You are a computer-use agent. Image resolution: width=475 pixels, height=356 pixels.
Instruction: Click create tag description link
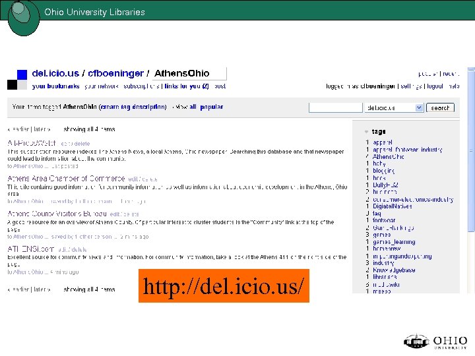(133, 107)
